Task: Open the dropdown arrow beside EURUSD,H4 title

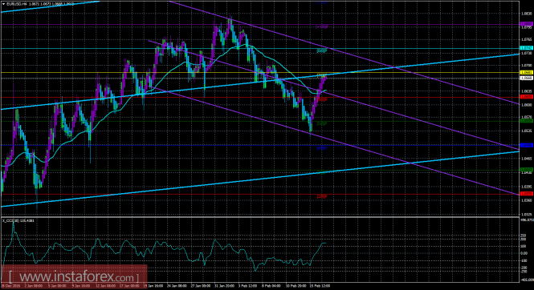Action: (3, 4)
